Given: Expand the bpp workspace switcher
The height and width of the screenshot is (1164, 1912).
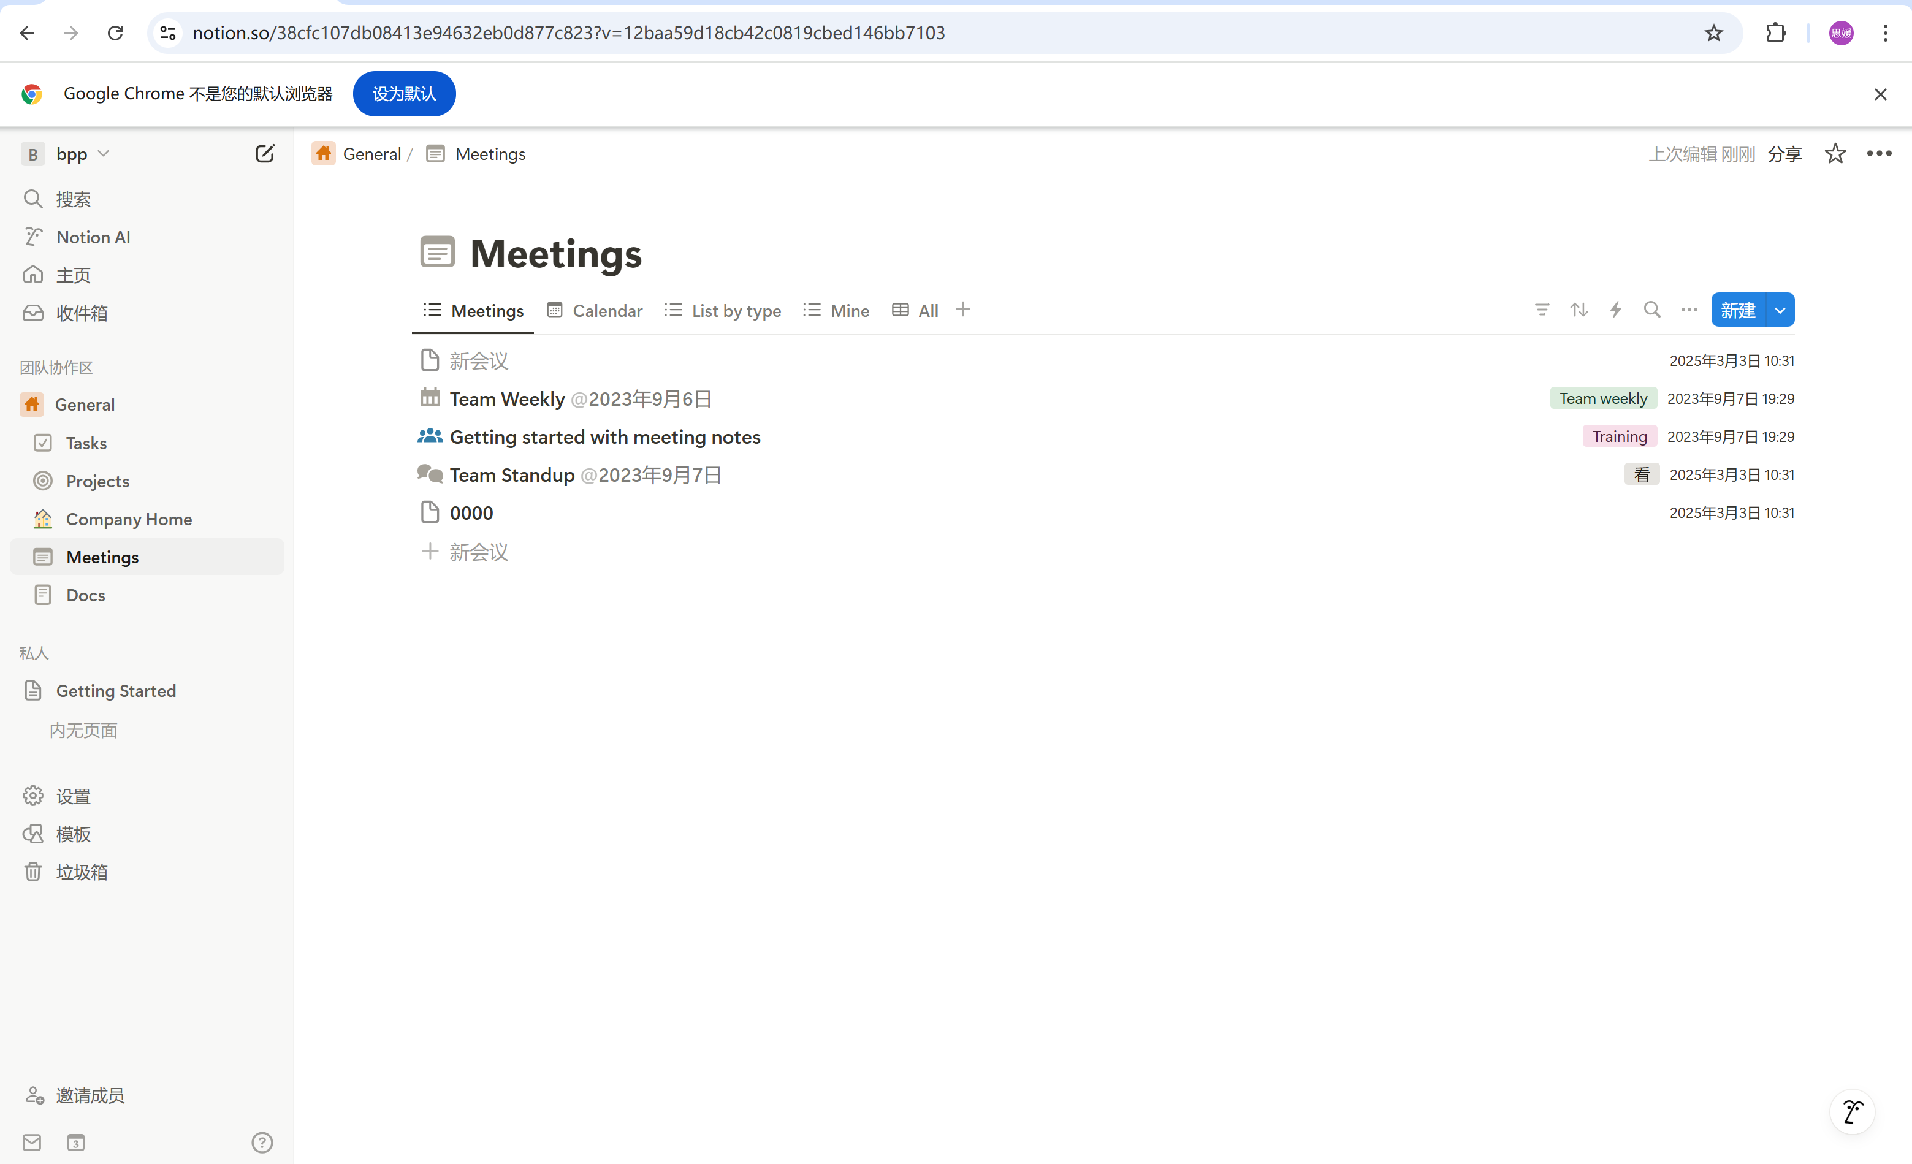Looking at the screenshot, I should click(x=71, y=154).
